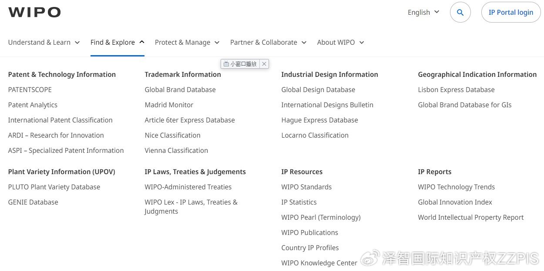Open ASPI – Specialized Patent Information
Image resolution: width=544 pixels, height=271 pixels.
point(66,150)
